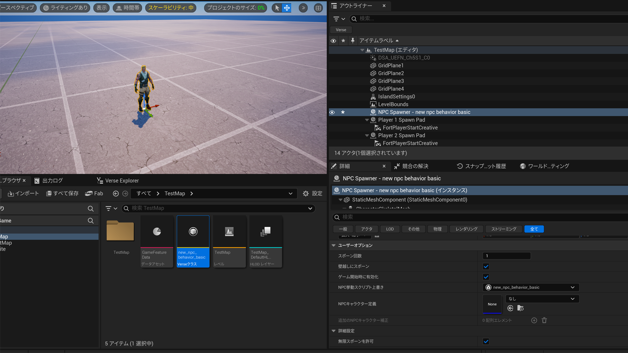The width and height of the screenshot is (628, 353).
Task: Select the 全て filter in details
Action: pos(534,229)
